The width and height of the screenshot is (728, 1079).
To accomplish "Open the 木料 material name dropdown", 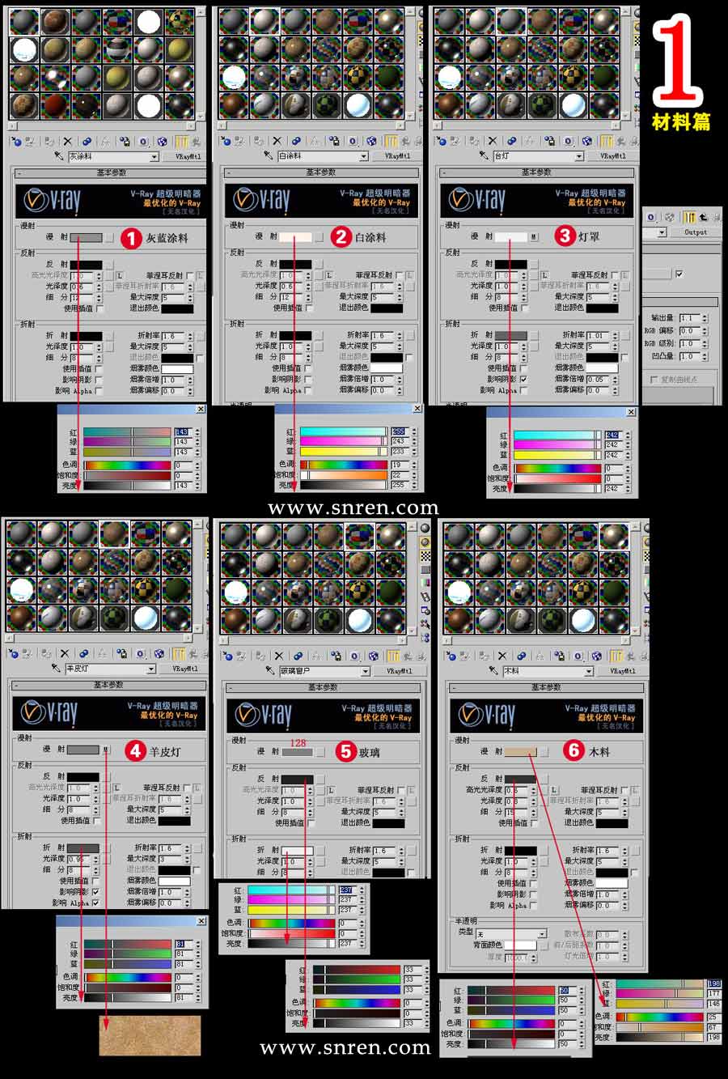I will tap(589, 671).
